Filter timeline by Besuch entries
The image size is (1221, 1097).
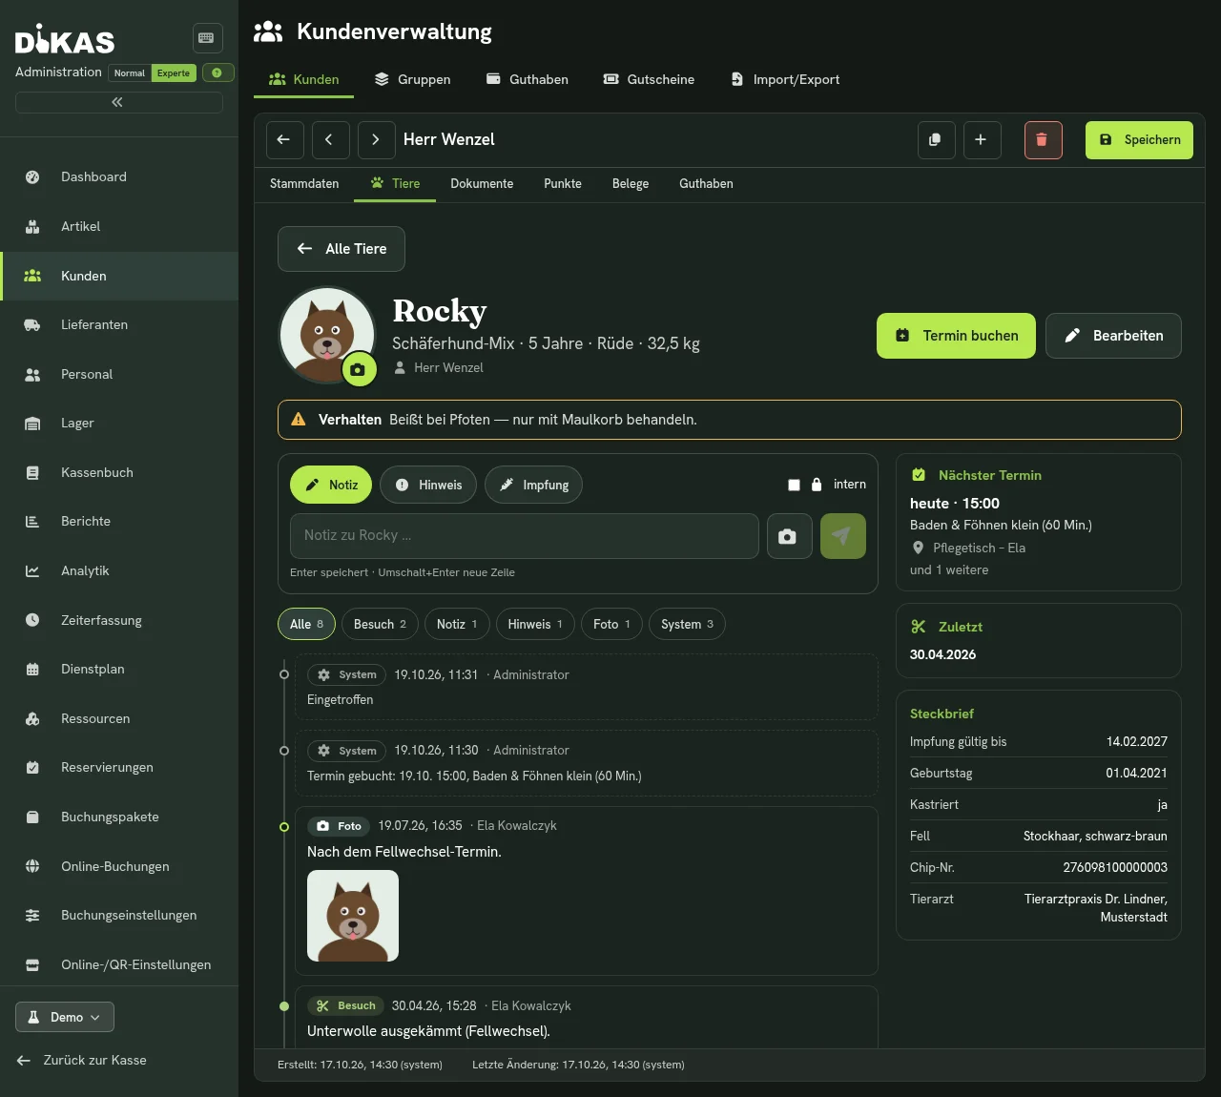coord(380,624)
